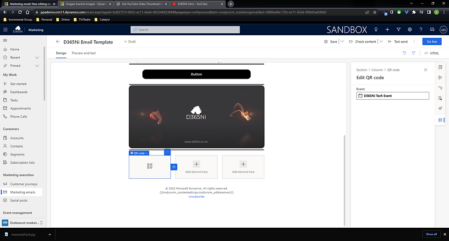The width and height of the screenshot is (449, 241).
Task: Click the help question mark icon
Action: click(421, 29)
